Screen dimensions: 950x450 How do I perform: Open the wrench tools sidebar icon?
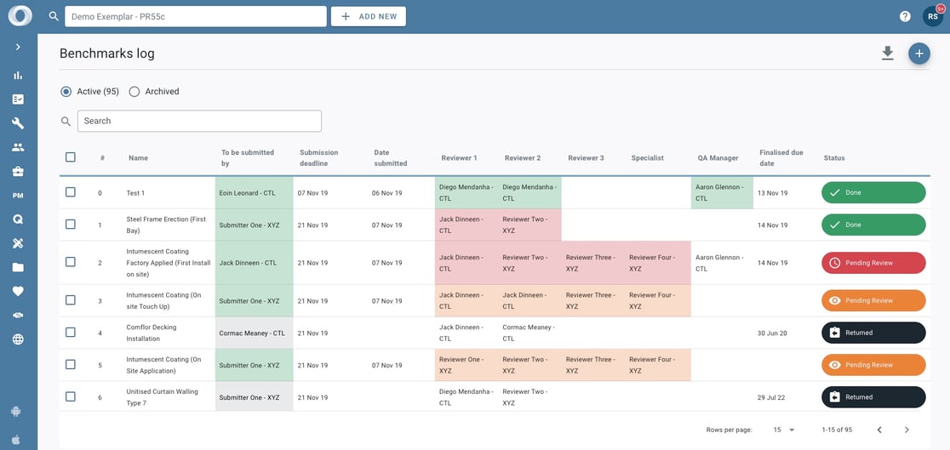point(18,123)
